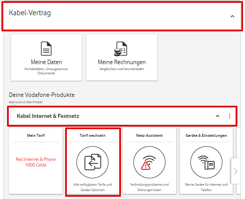Open the Mein Tarif card heading
The image size is (245, 199).
click(36, 135)
